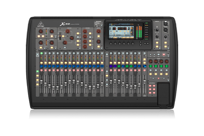The image size is (204, 136).
Task: Click the top Bus Sends knob
Action: pos(85,31)
